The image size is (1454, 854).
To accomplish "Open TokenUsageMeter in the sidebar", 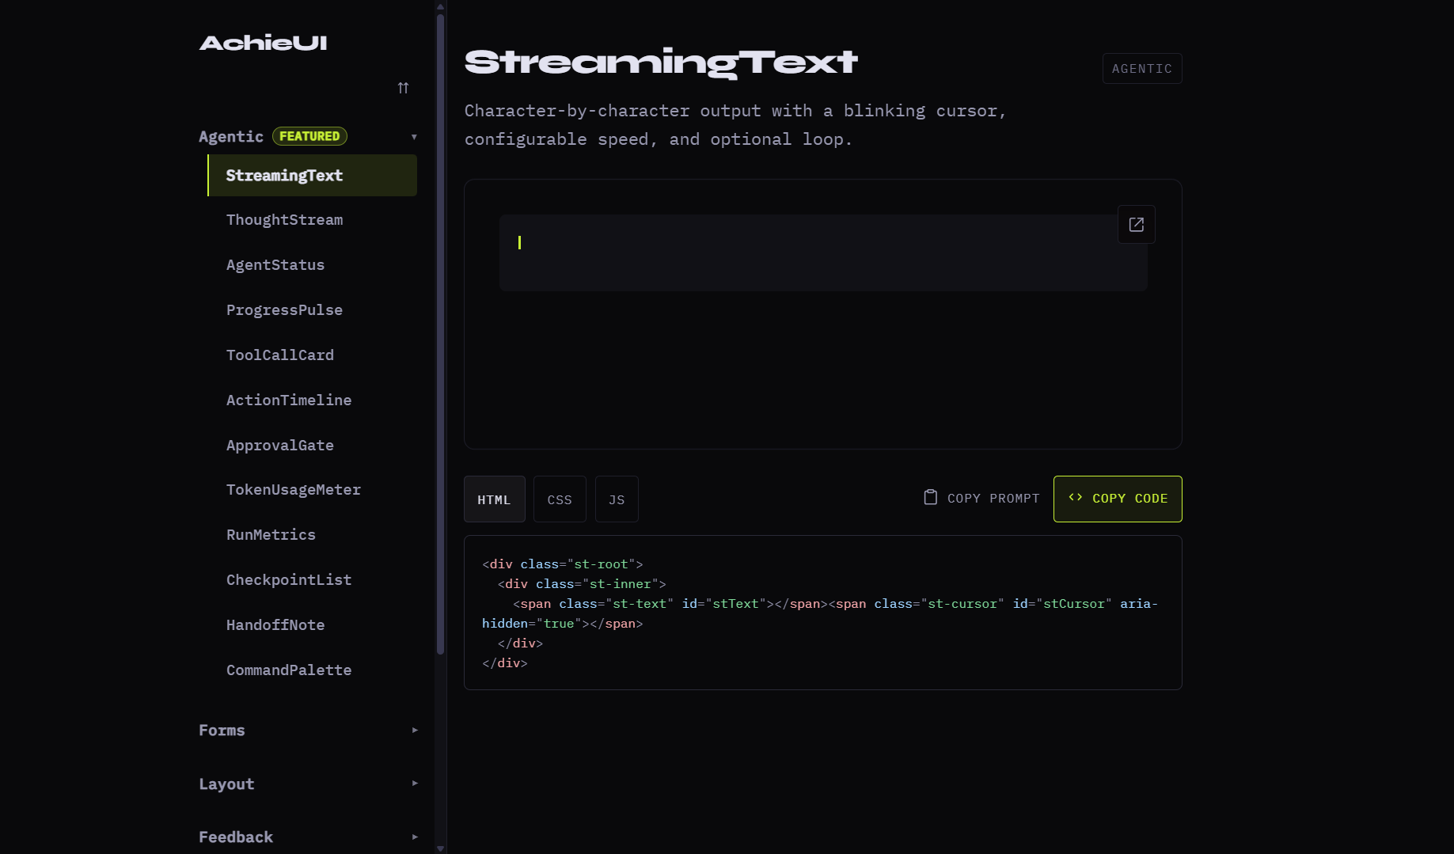I will 293,490.
